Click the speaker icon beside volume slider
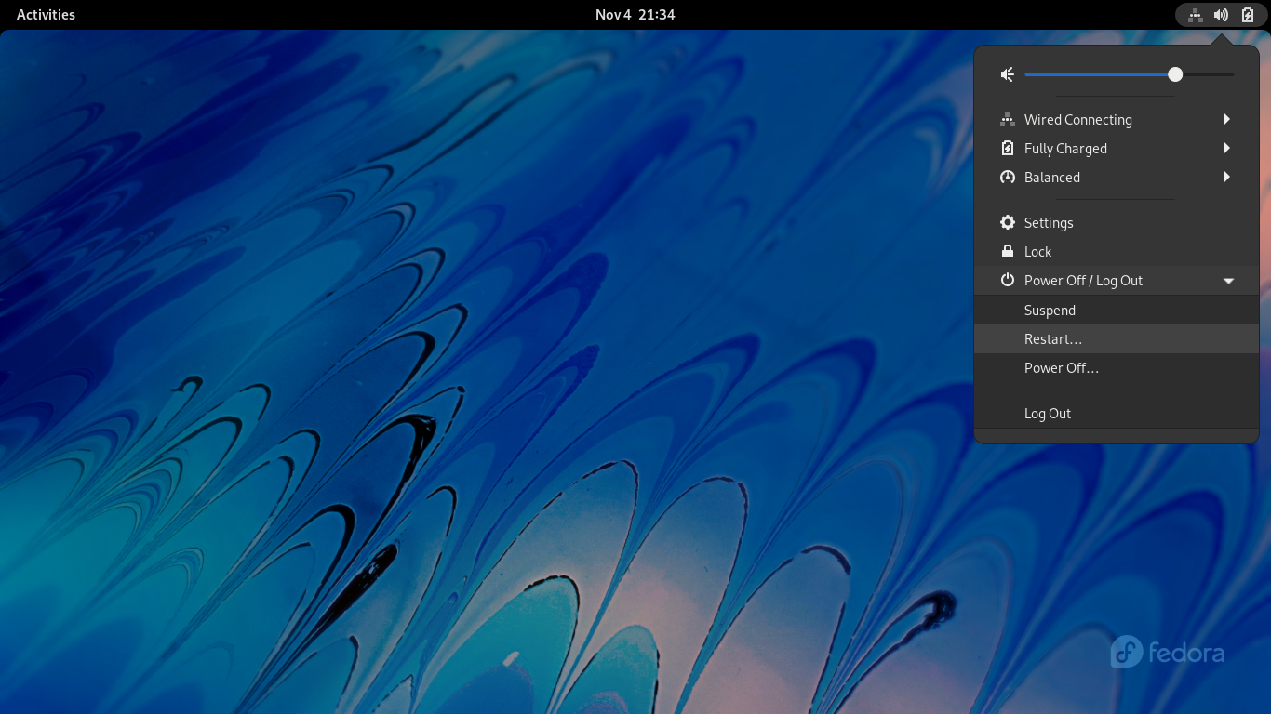Image resolution: width=1271 pixels, height=714 pixels. 1007,74
